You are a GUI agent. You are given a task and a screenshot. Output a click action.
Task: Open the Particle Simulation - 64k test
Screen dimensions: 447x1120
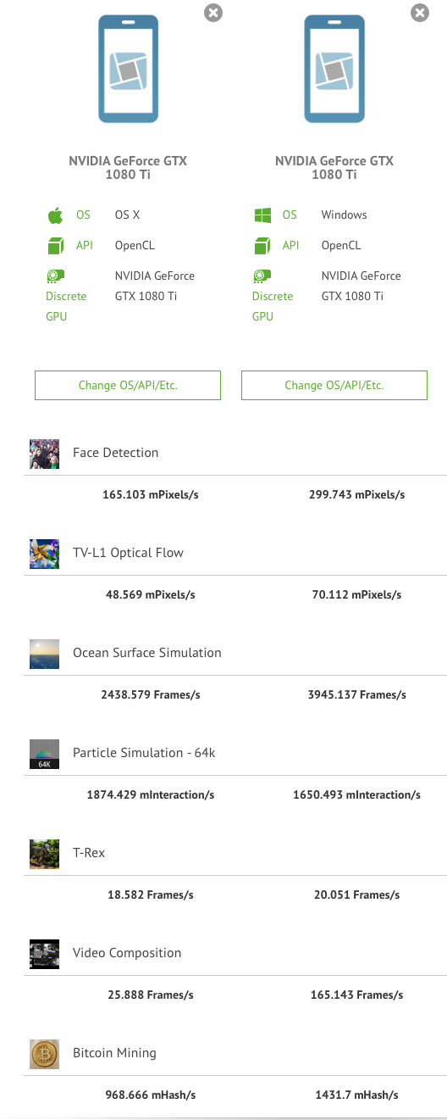click(144, 753)
